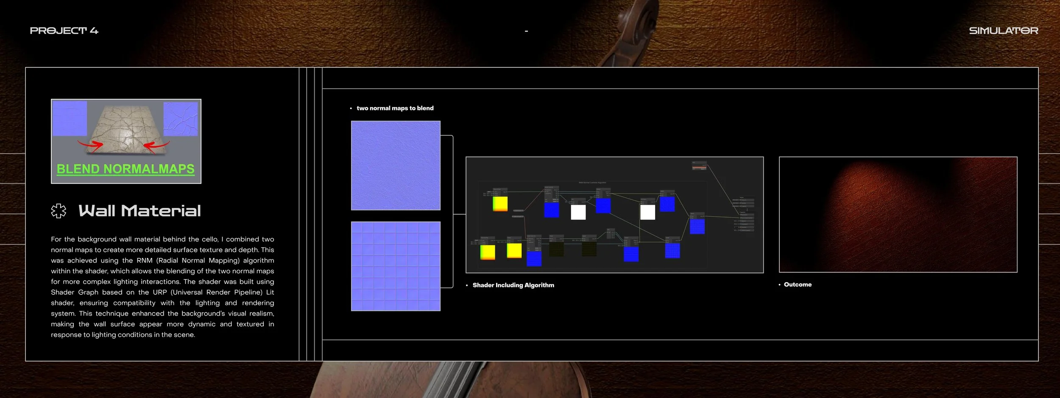Screen dimensions: 1060x398
Task: Select the second white node preview near graph right
Action: pos(648,211)
